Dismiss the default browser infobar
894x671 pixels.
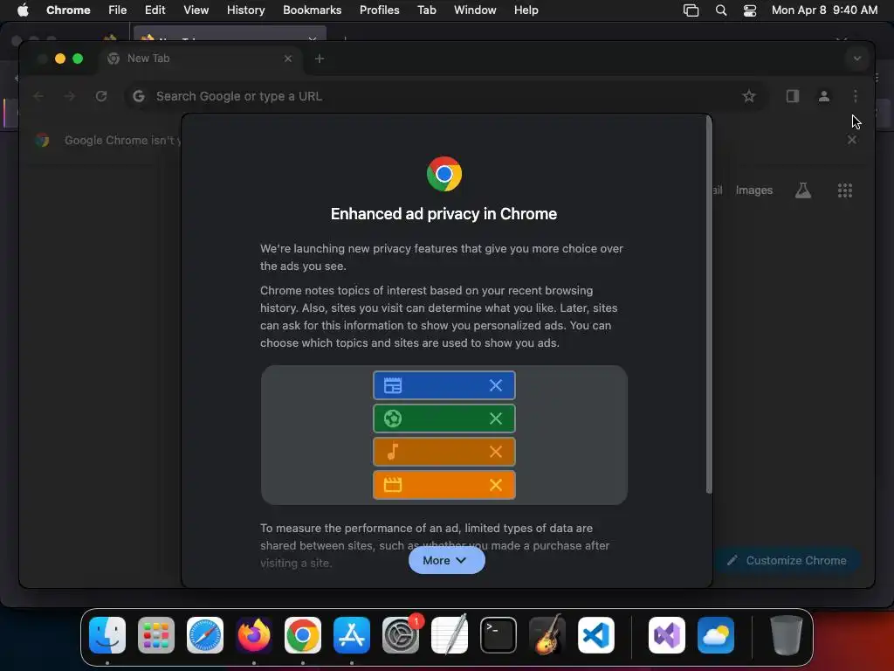(x=852, y=140)
